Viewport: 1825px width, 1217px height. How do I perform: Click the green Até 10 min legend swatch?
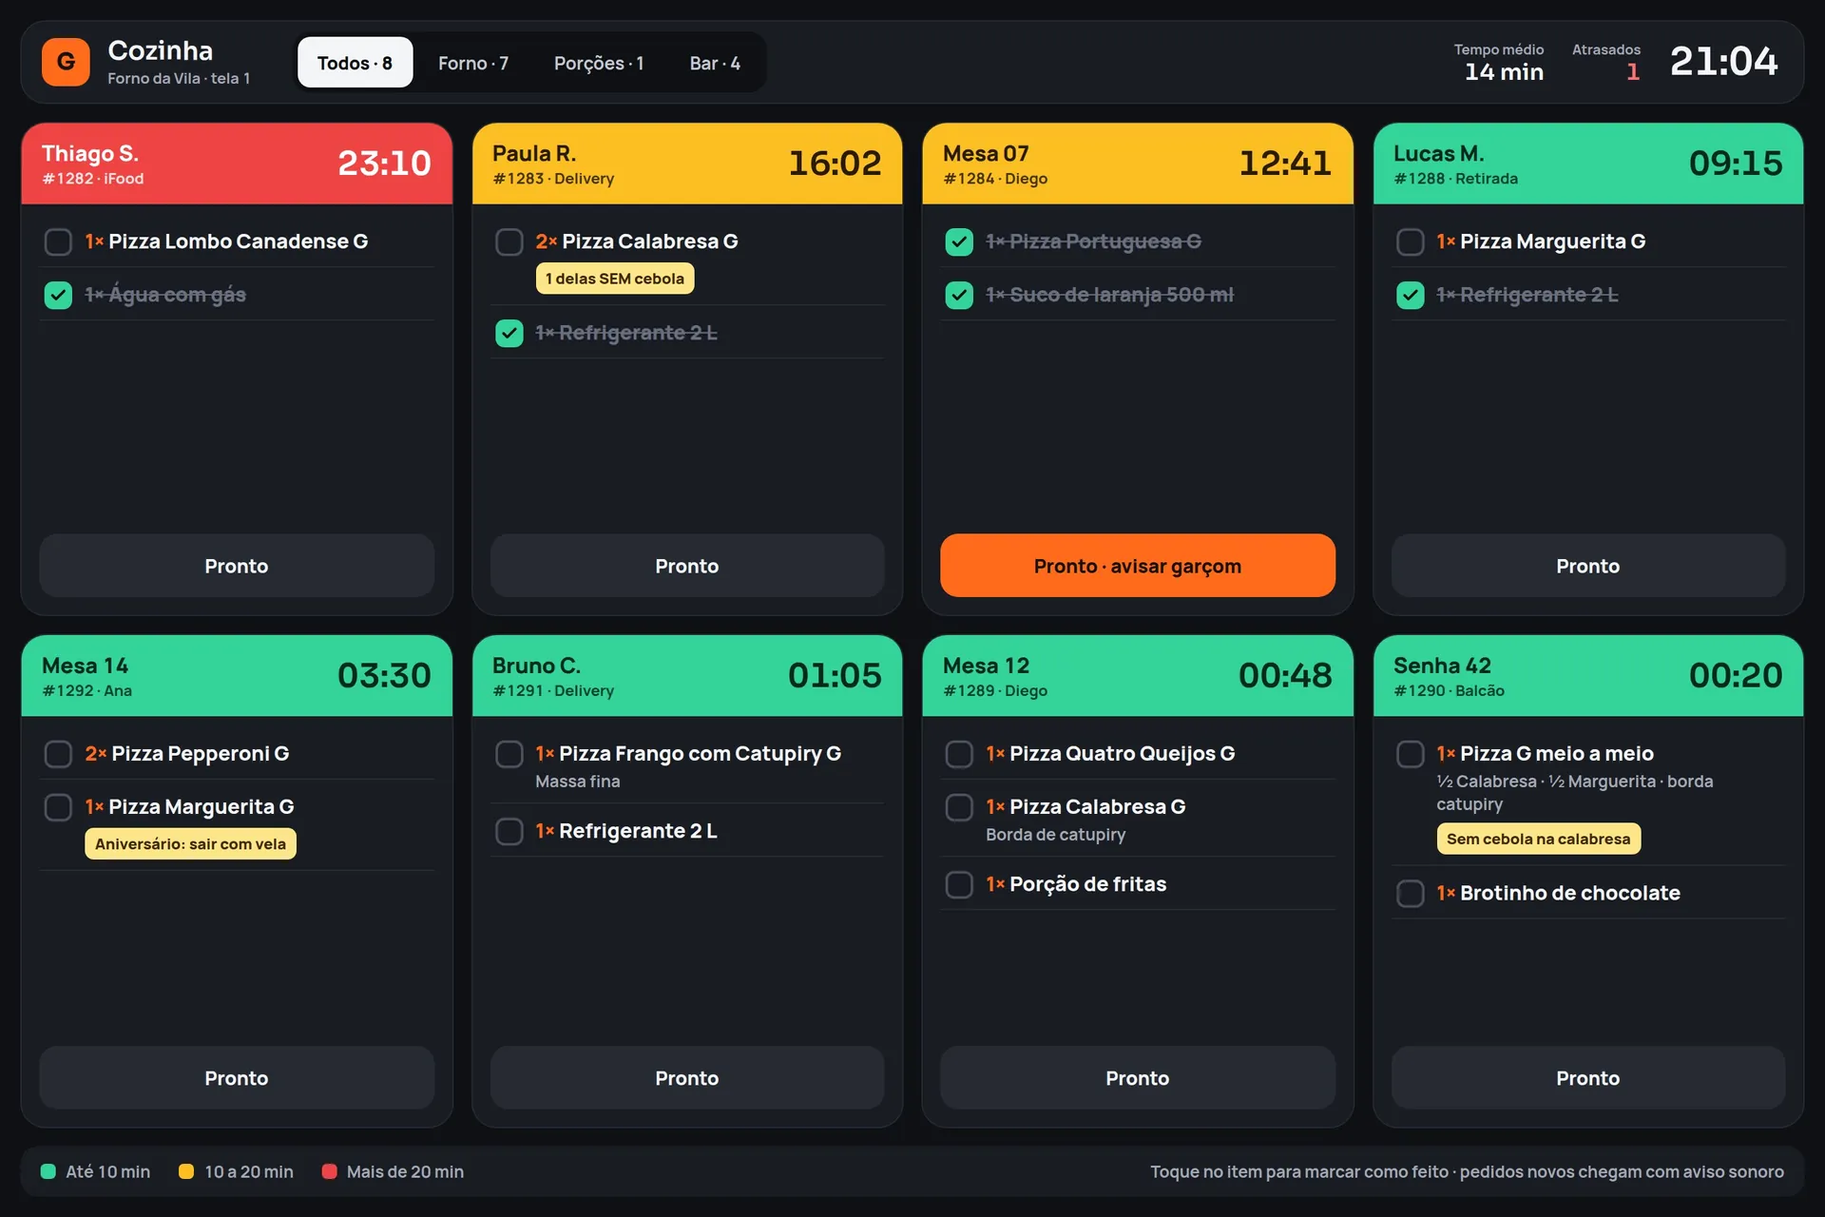click(48, 1171)
